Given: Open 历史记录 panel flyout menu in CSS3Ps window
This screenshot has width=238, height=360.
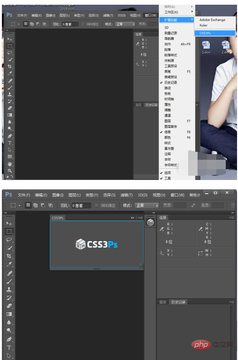Looking at the screenshot, I should 232,302.
